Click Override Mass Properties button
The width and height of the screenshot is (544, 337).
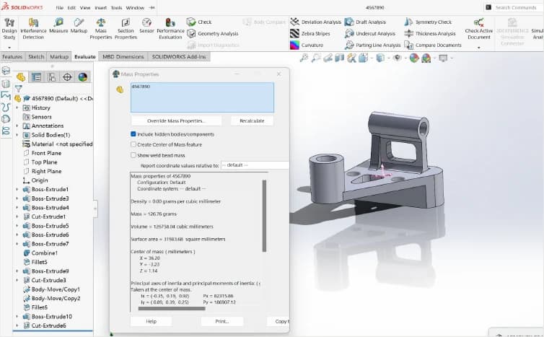coord(176,121)
